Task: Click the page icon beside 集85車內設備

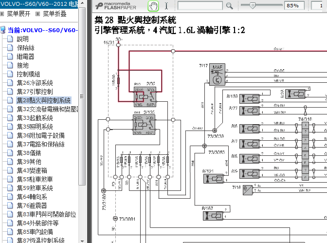Action: click(x=10, y=232)
